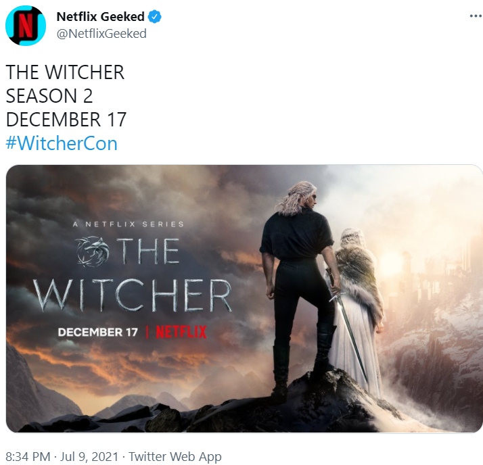The image size is (483, 465).
Task: Click the THE WITCHER tweet text line
Action: click(65, 72)
